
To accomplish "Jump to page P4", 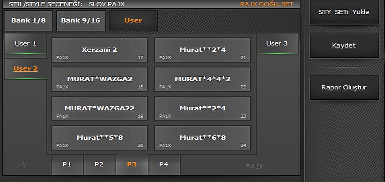I will pos(164,165).
